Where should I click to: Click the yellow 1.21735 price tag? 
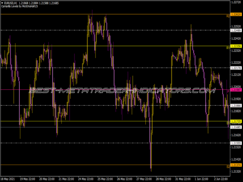tap(236, 121)
